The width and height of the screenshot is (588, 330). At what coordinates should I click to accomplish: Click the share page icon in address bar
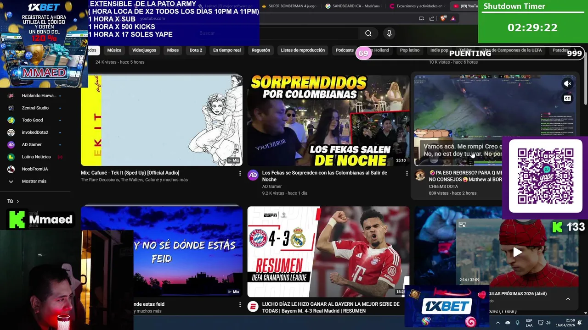432,18
